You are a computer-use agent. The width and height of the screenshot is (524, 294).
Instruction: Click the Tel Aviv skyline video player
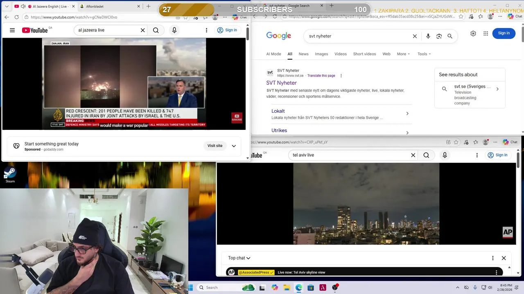[x=366, y=204]
